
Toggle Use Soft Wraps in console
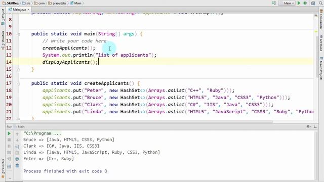(x=17, y=147)
